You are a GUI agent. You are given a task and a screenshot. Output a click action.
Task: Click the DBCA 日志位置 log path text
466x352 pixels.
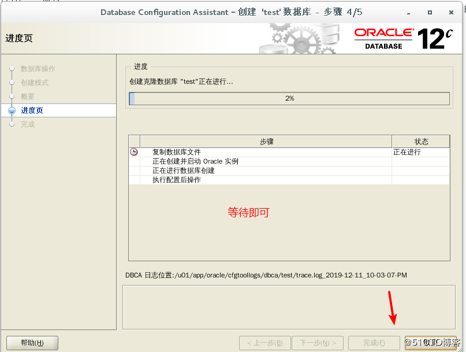pos(266,275)
